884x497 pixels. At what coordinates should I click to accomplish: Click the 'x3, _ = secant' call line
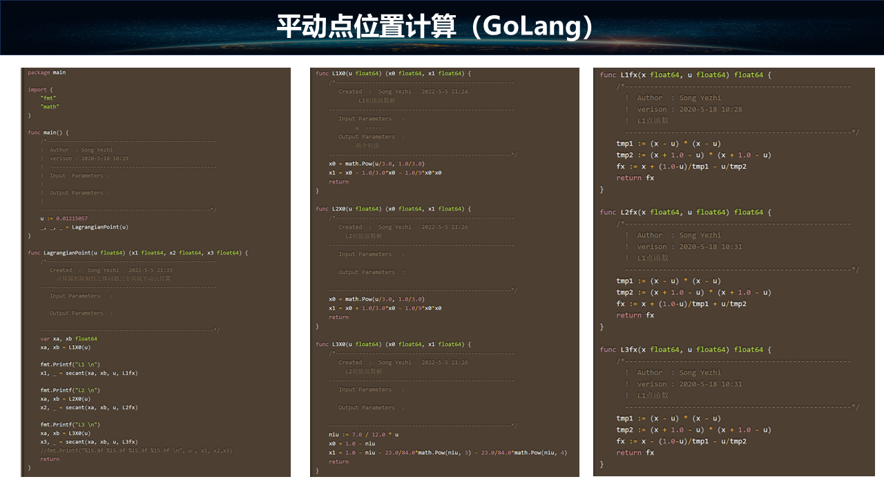88,442
